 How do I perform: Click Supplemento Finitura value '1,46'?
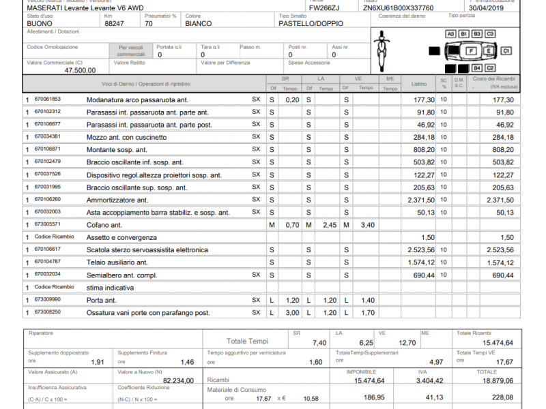coord(187,362)
